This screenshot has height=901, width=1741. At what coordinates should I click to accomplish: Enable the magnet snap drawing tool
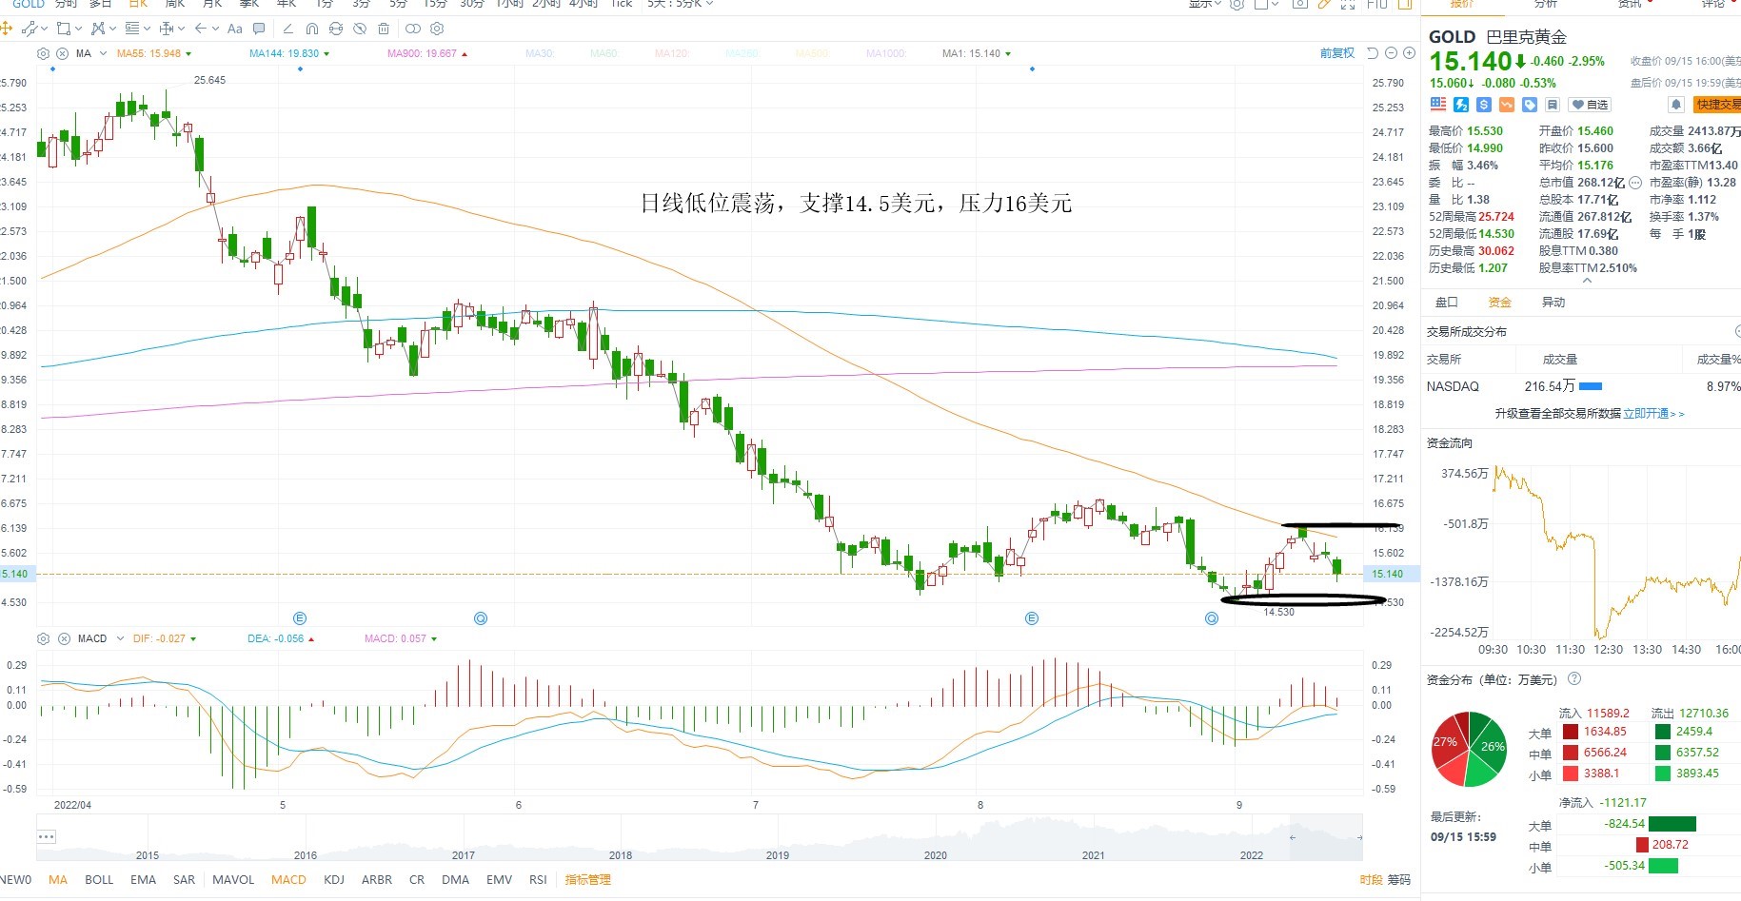(x=311, y=29)
